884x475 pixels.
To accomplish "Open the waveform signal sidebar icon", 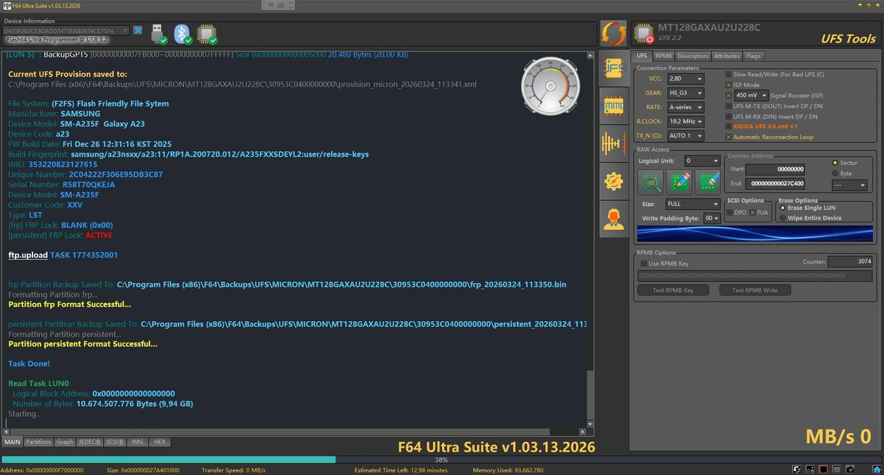I will [613, 144].
